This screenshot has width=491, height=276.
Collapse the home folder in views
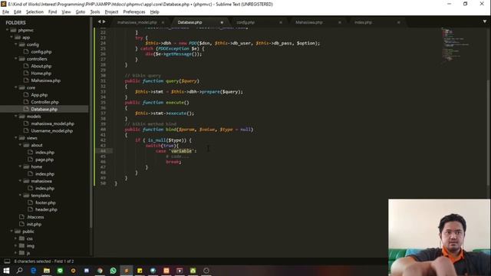click(21, 166)
